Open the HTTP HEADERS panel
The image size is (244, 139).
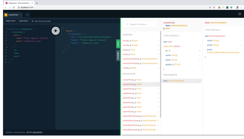(34, 132)
